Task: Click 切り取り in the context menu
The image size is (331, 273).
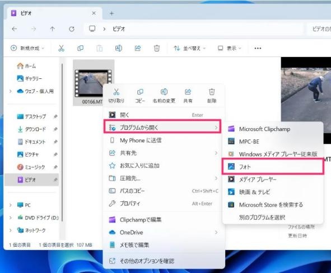Action: [x=116, y=96]
